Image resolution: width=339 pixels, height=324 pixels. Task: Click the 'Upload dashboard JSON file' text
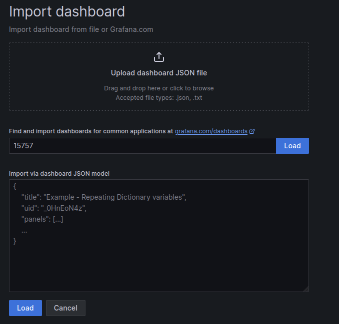pos(159,73)
